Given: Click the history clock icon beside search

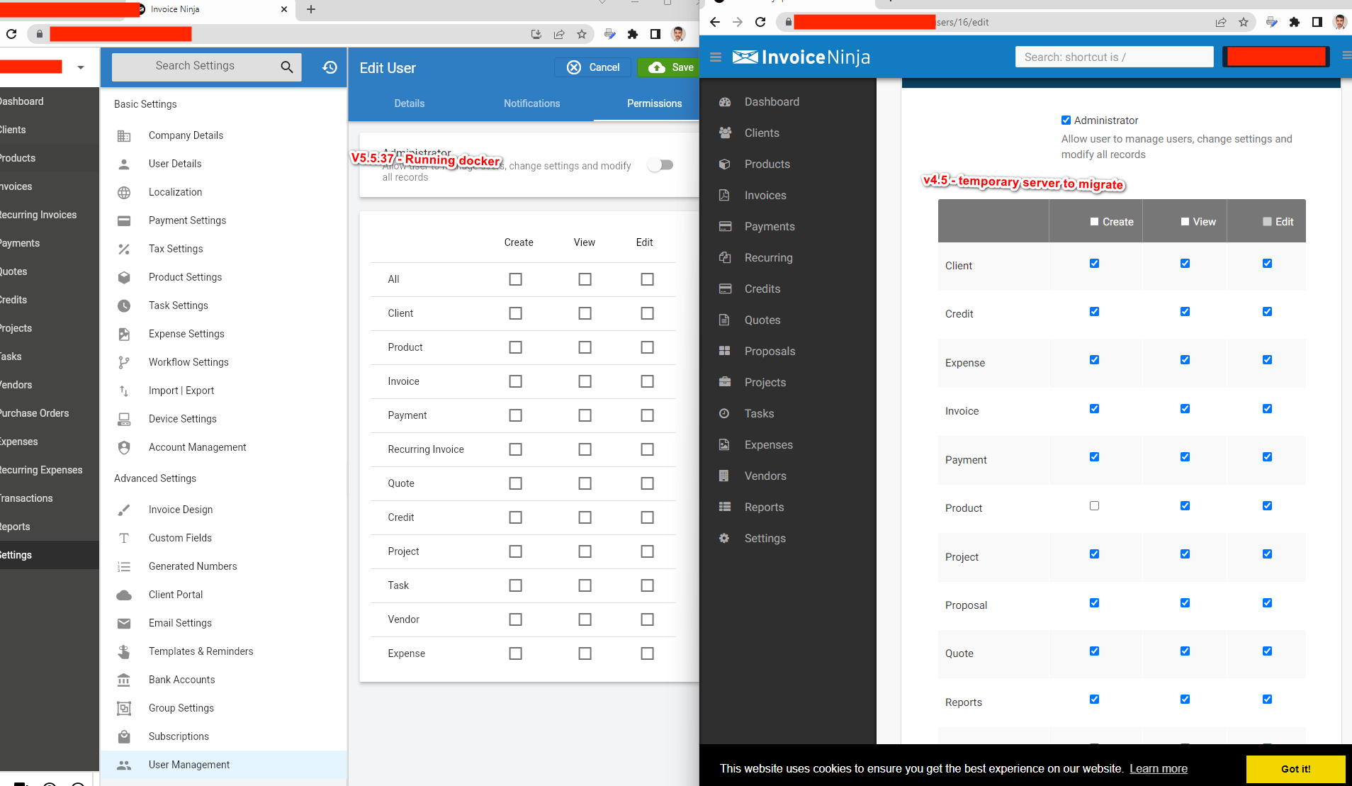Looking at the screenshot, I should click(x=329, y=67).
